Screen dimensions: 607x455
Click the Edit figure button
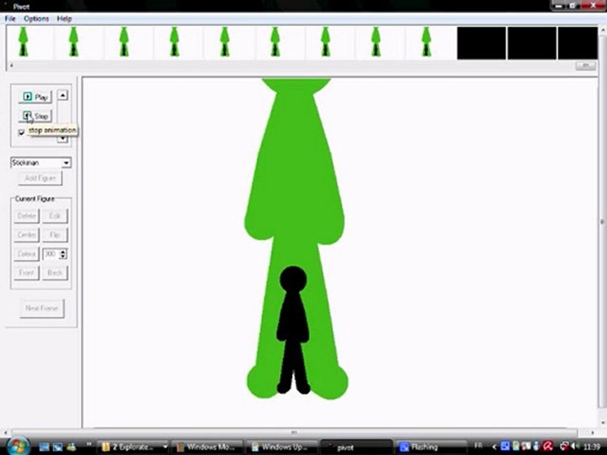55,216
